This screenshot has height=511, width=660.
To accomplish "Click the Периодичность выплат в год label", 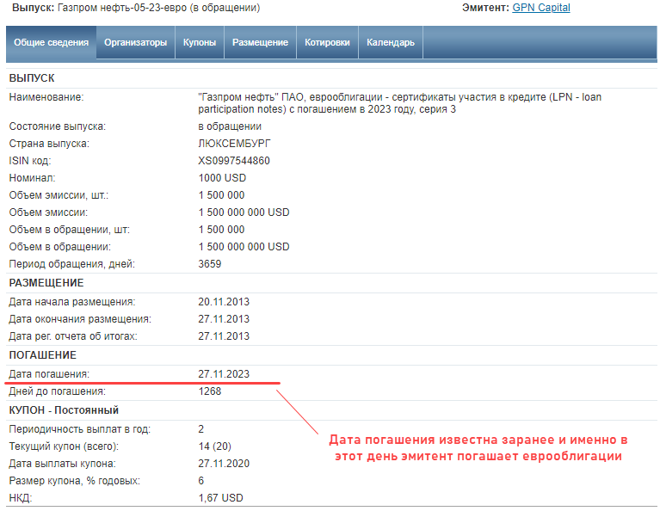I will 79,429.
